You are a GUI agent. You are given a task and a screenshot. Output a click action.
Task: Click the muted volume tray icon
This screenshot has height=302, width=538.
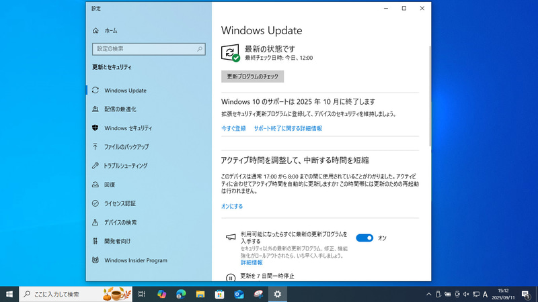click(466, 294)
